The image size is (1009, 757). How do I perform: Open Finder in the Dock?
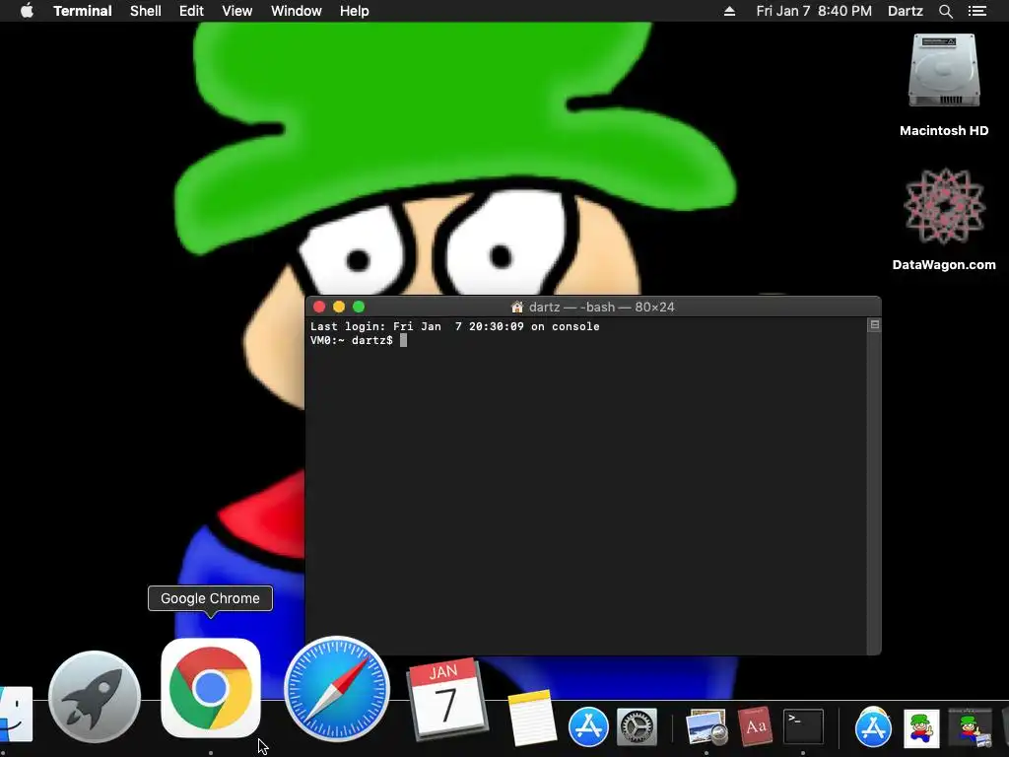coord(14,715)
